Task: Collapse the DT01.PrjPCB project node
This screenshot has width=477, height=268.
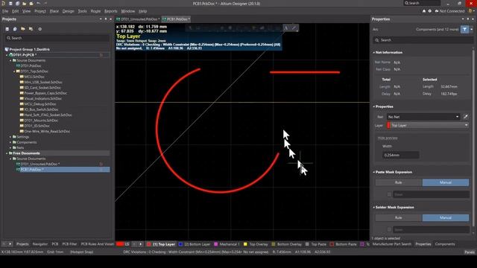Action: pyautogui.click(x=7, y=55)
